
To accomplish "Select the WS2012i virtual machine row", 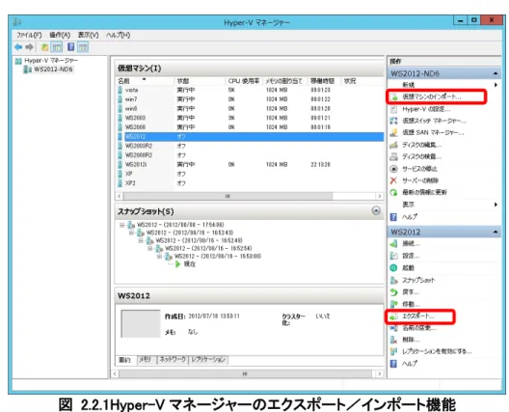I will point(250,164).
